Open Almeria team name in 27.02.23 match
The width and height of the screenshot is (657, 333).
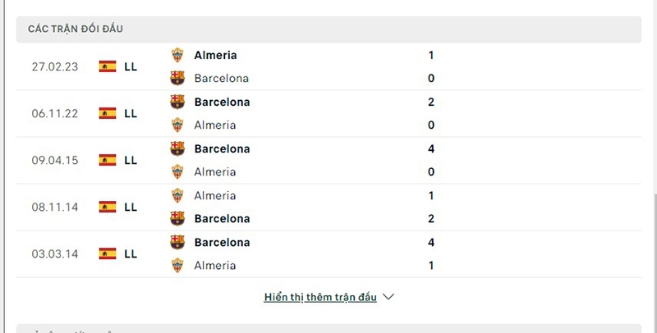tap(215, 55)
